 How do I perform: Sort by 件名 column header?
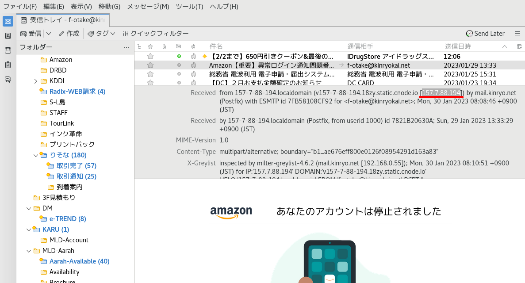(x=216, y=46)
